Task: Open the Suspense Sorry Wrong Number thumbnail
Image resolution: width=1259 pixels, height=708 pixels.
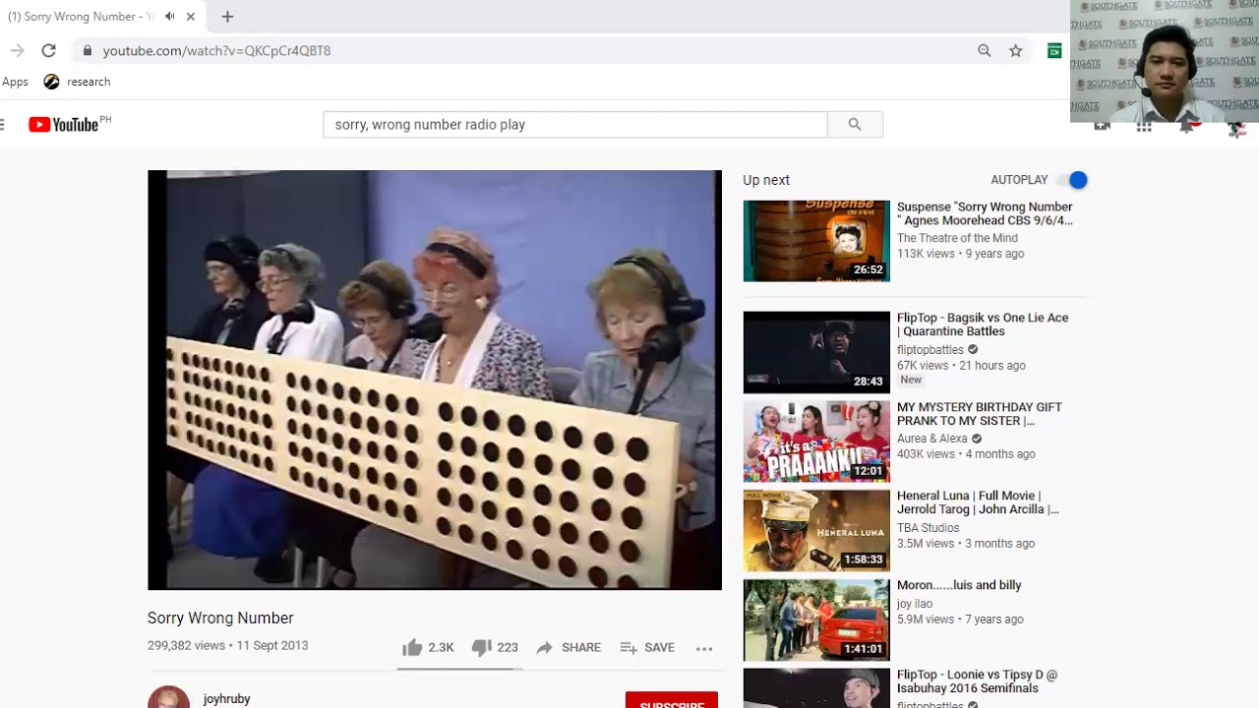Action: point(816,241)
